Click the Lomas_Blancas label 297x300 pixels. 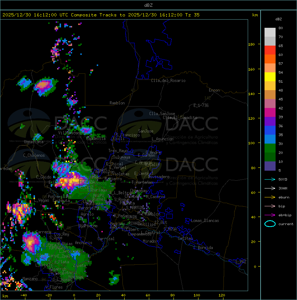(x=205, y=221)
